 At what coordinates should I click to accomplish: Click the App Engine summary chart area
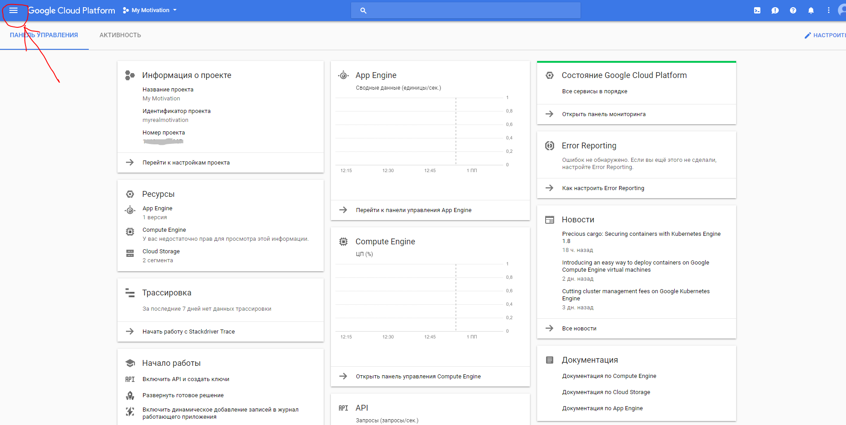[419, 131]
